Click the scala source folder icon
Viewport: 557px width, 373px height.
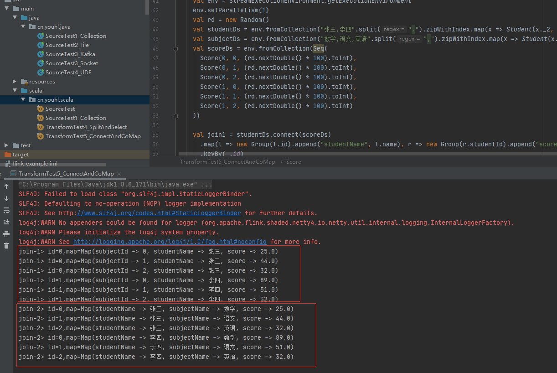(x=24, y=91)
